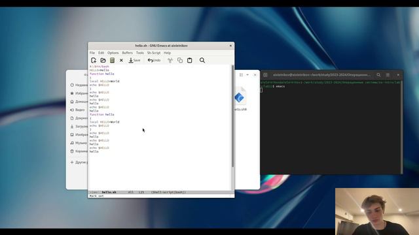This screenshot has width=419, height=235.
Task: Open the Help menu in Emacs
Action: pos(167,53)
